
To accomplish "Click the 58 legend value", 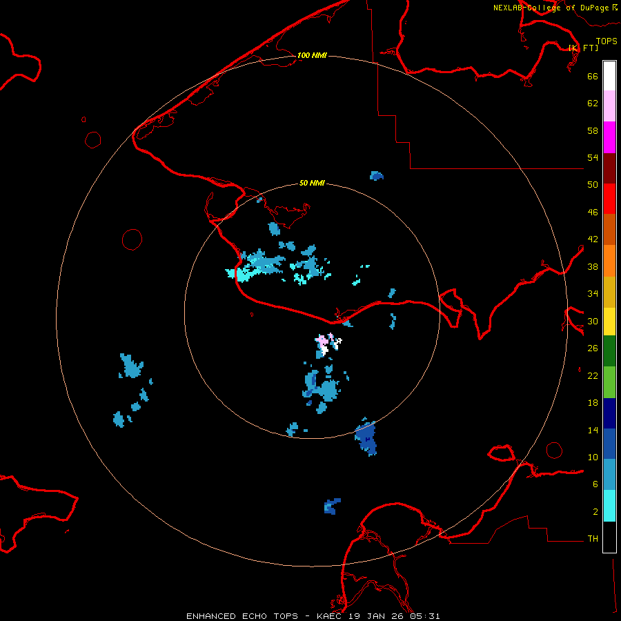I will click(x=593, y=130).
